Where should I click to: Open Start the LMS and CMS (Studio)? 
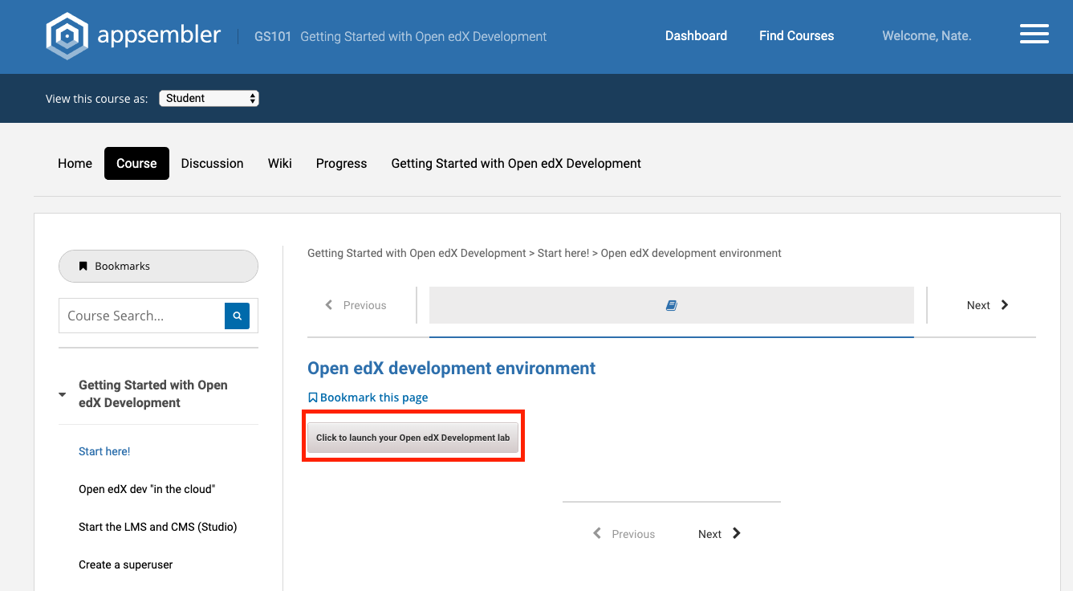pos(157,527)
